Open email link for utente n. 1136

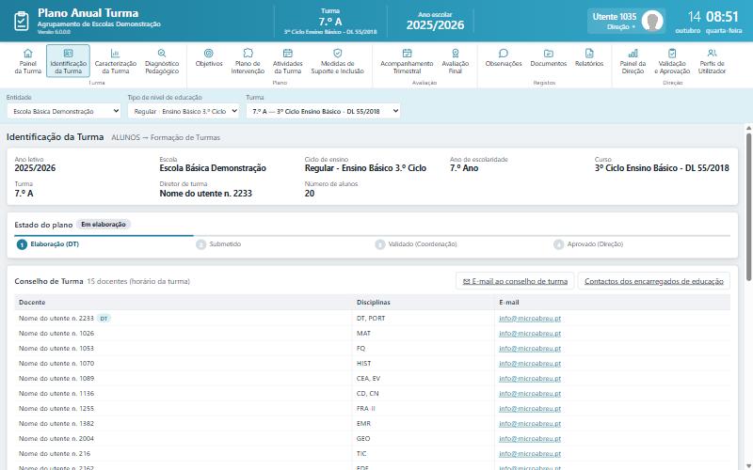coord(530,394)
